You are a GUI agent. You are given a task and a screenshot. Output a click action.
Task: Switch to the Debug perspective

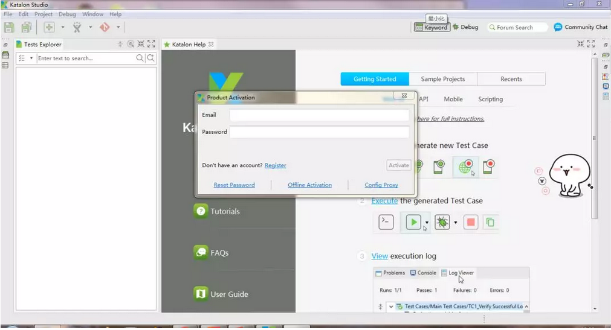465,27
